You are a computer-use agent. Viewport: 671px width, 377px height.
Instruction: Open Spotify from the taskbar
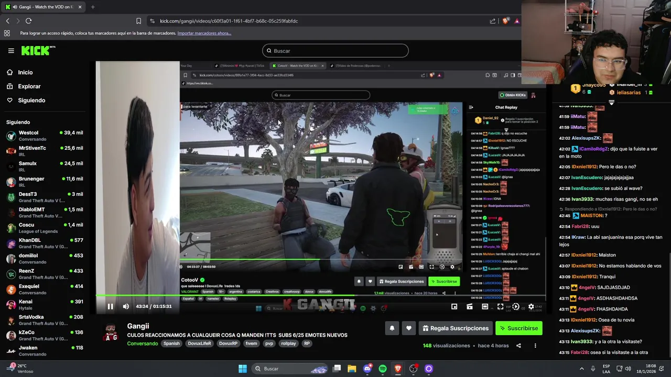[383, 369]
